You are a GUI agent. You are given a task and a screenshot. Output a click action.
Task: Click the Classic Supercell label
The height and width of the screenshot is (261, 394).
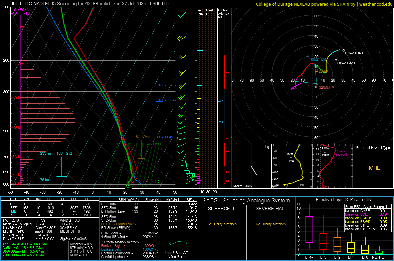341,153
